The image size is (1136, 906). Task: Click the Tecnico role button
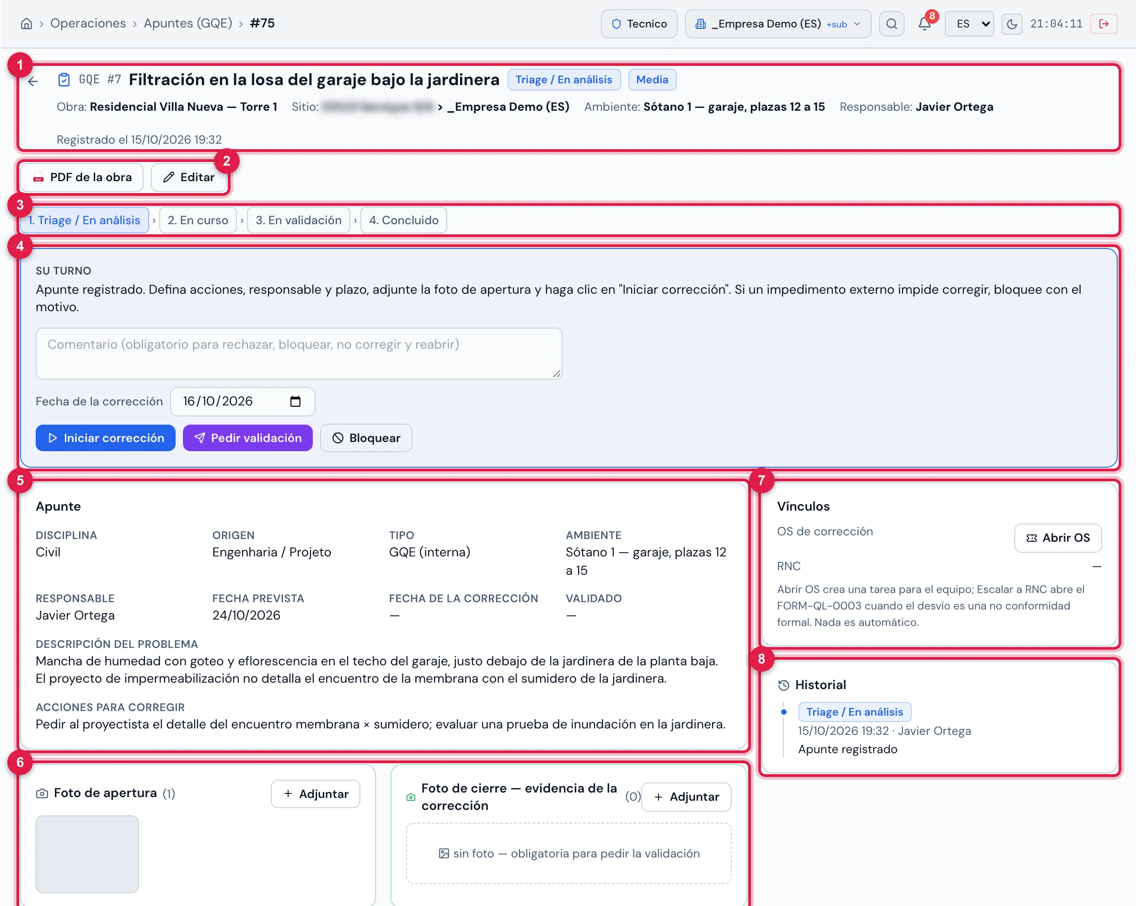point(638,24)
